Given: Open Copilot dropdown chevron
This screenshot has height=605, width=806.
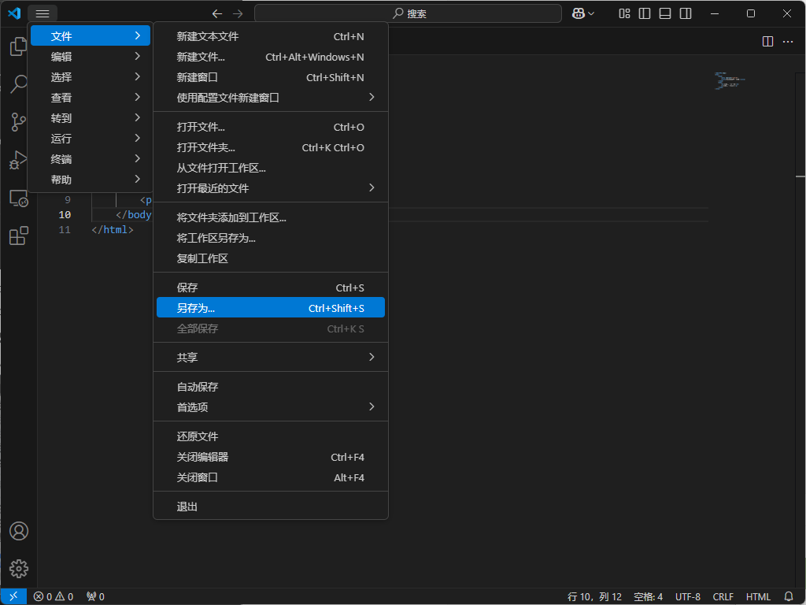Looking at the screenshot, I should pos(591,14).
